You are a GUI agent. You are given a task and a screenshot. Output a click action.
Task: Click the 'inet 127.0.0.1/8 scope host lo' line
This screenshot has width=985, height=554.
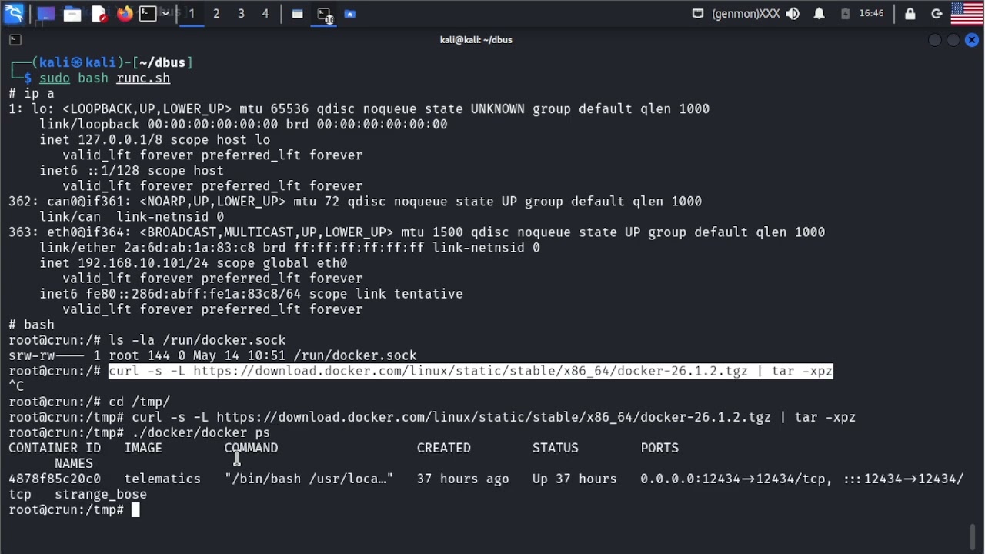click(155, 140)
